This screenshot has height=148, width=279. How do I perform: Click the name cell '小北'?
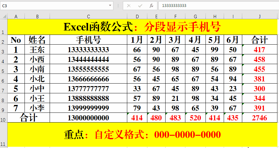coord(37,79)
